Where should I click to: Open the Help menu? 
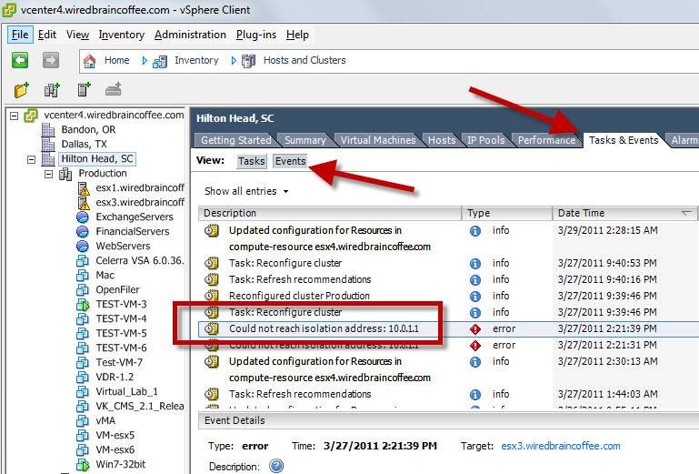[297, 35]
